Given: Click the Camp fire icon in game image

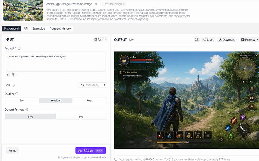Looking at the screenshot, I should pos(252,107).
